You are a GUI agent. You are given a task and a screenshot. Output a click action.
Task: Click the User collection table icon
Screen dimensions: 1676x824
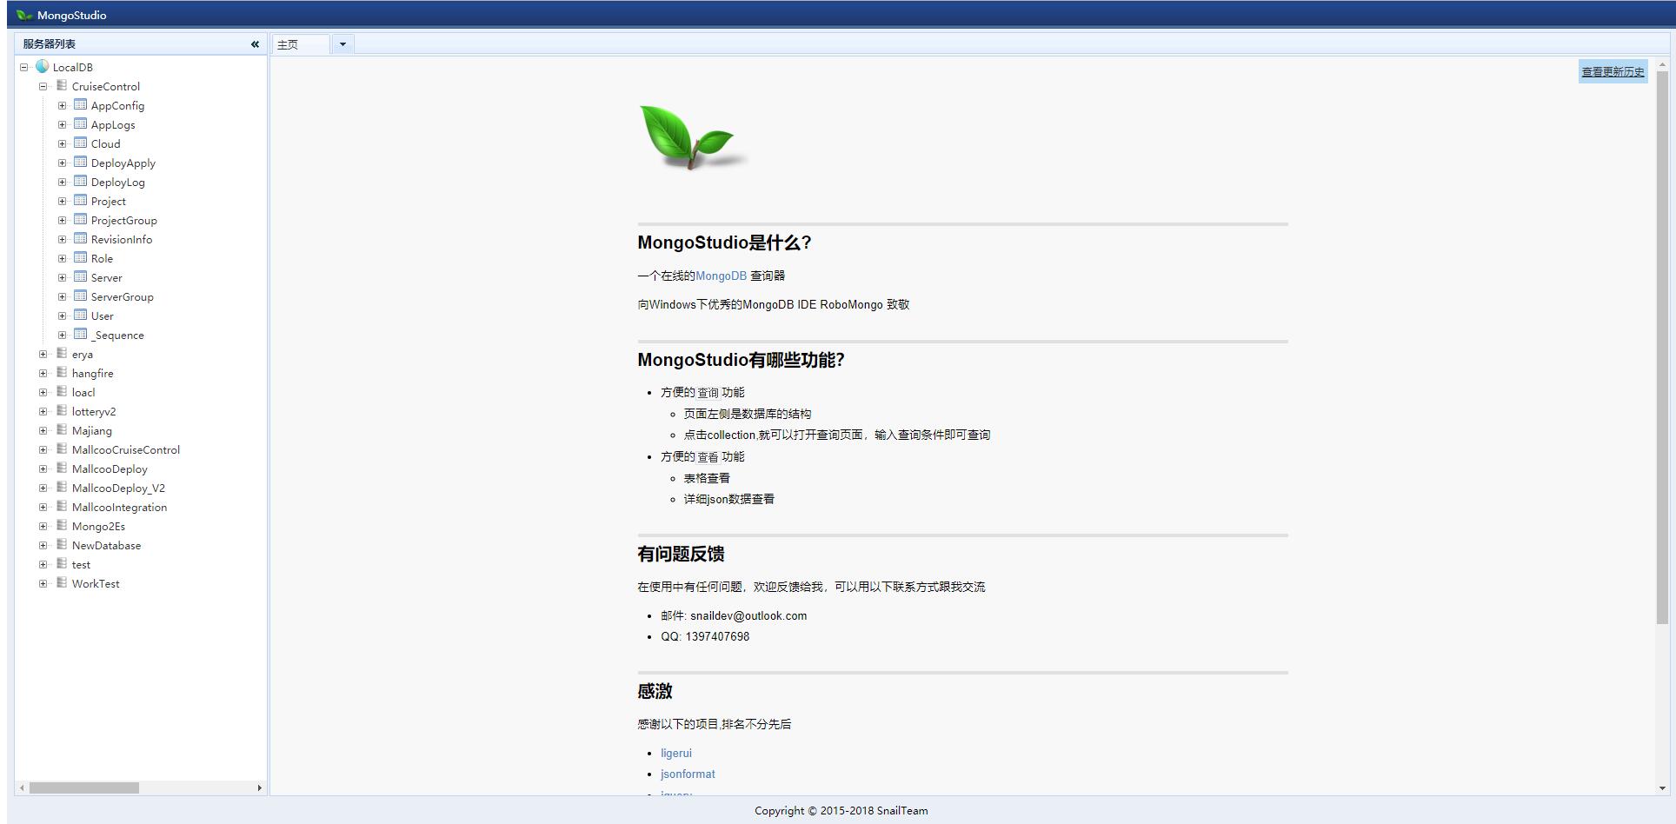[80, 315]
